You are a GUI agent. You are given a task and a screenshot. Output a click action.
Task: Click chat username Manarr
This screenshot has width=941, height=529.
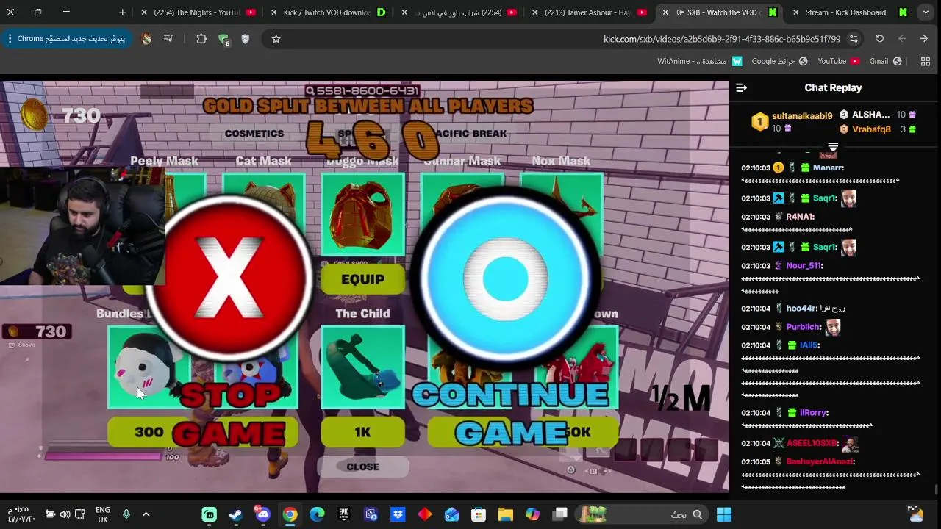828,168
